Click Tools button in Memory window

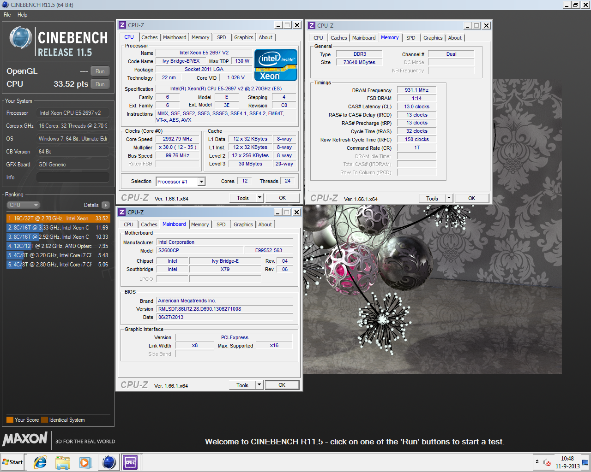coord(432,199)
